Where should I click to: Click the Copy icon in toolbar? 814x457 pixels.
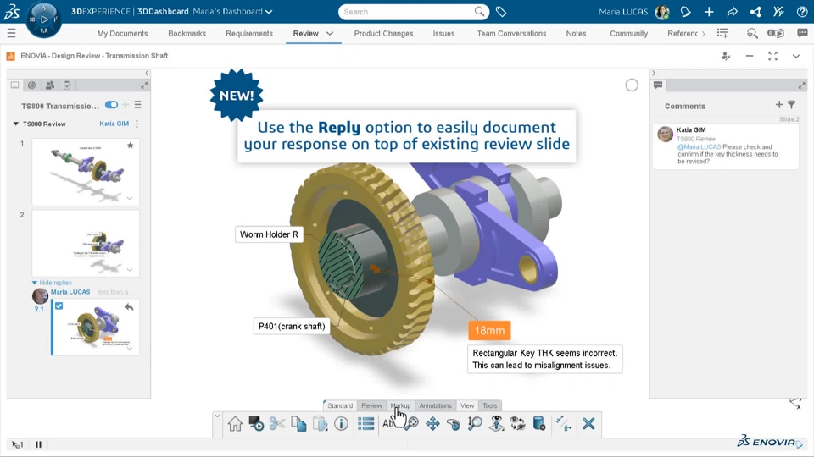[298, 424]
